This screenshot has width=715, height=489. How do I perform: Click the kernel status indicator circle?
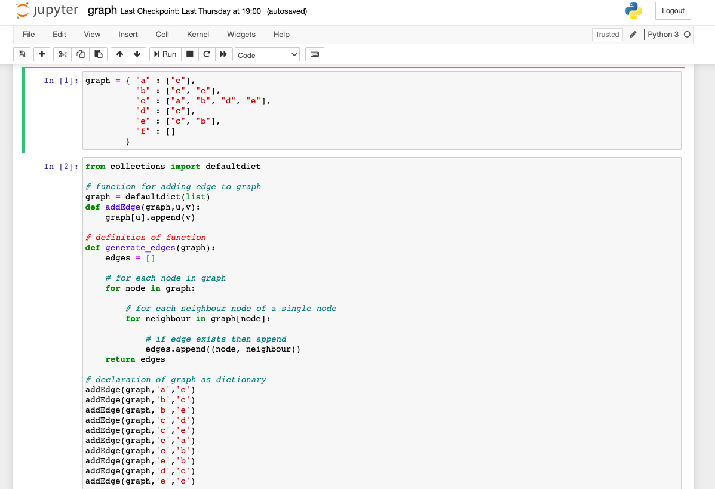coord(688,34)
